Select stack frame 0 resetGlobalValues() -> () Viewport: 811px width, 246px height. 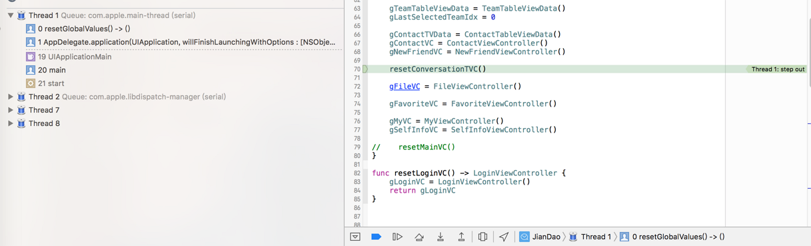coord(171,29)
